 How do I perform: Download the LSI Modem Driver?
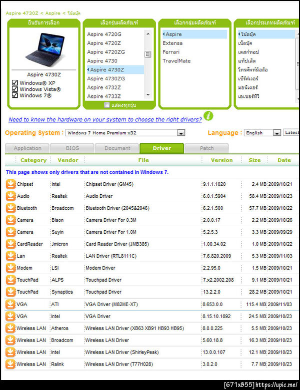10,268
